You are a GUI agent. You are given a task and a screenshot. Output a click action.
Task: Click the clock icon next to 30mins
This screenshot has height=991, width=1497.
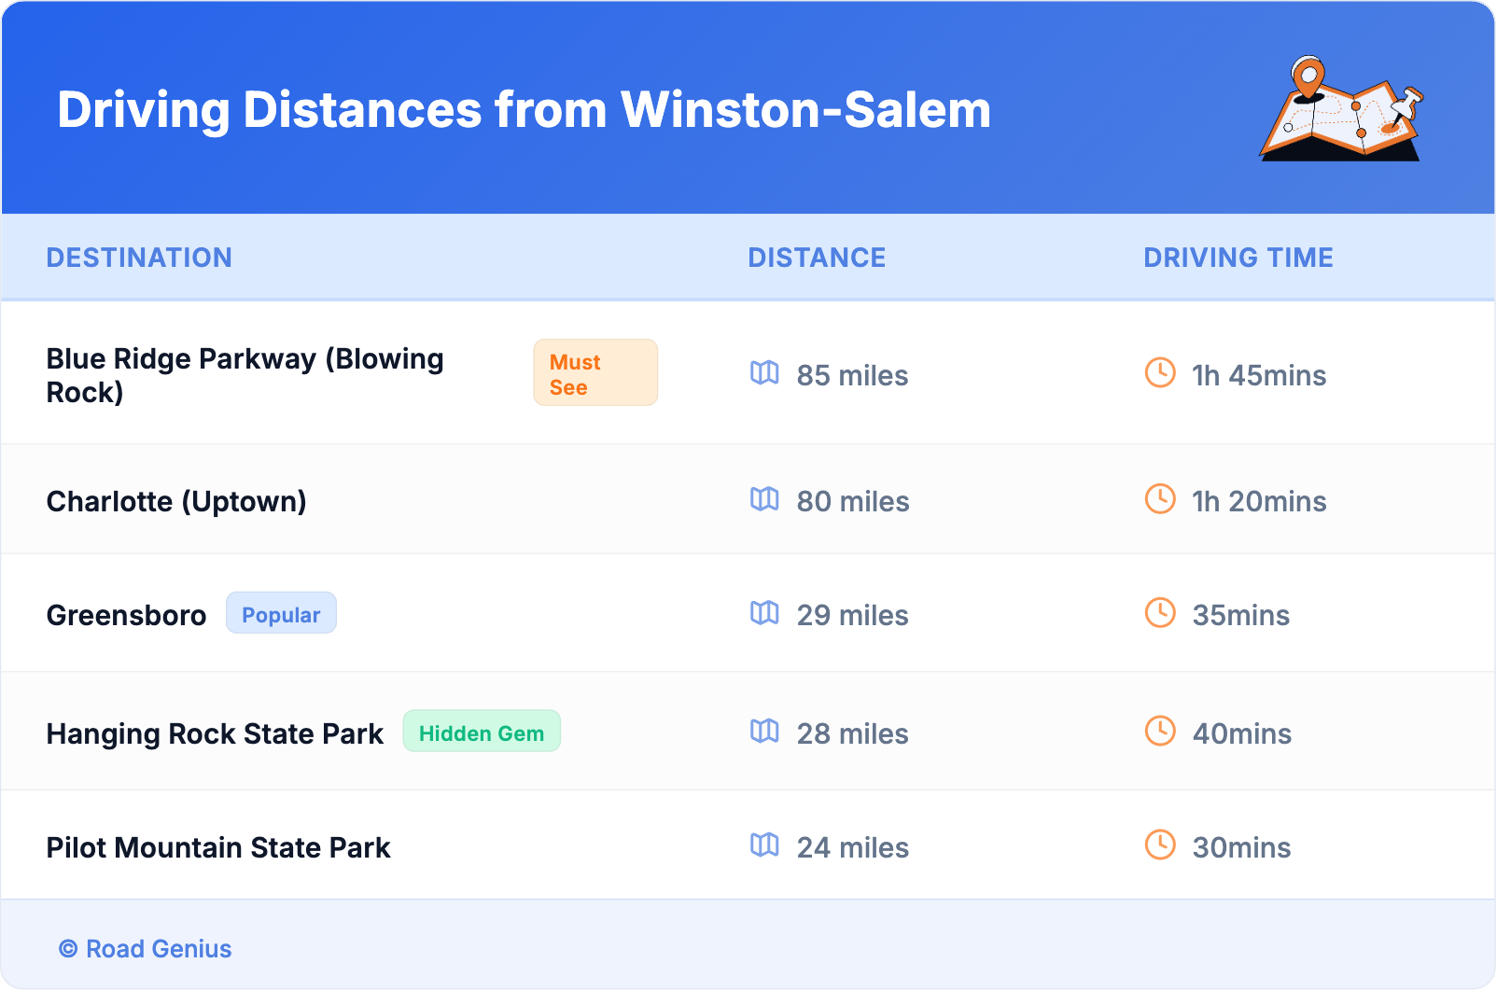1160,845
